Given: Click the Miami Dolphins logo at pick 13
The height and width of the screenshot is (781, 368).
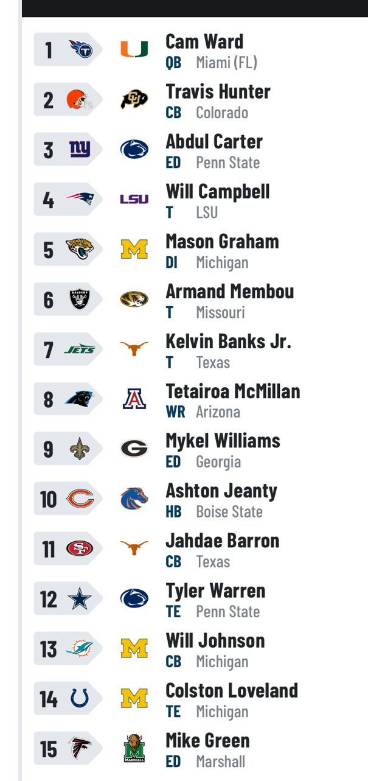Looking at the screenshot, I should tap(80, 649).
